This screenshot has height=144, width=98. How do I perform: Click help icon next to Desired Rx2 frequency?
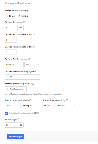point(29,59)
